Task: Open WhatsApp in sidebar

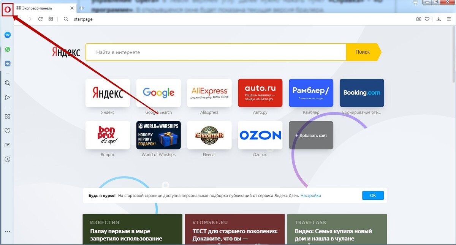Action: click(x=7, y=49)
